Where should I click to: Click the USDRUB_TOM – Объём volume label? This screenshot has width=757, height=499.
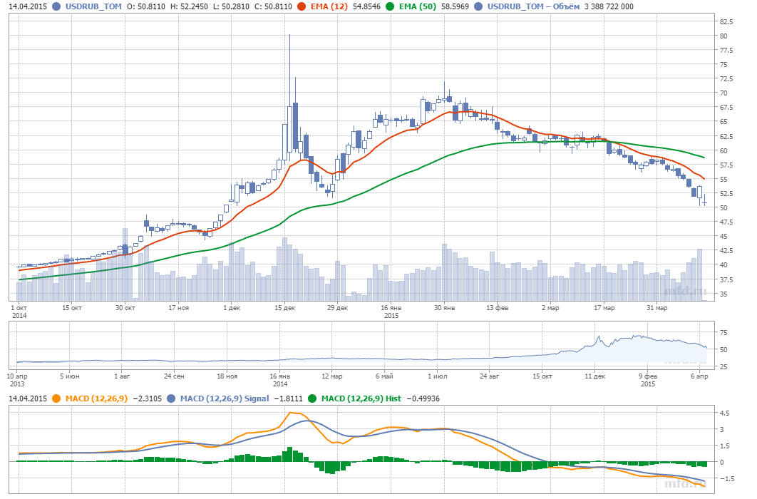click(x=533, y=6)
